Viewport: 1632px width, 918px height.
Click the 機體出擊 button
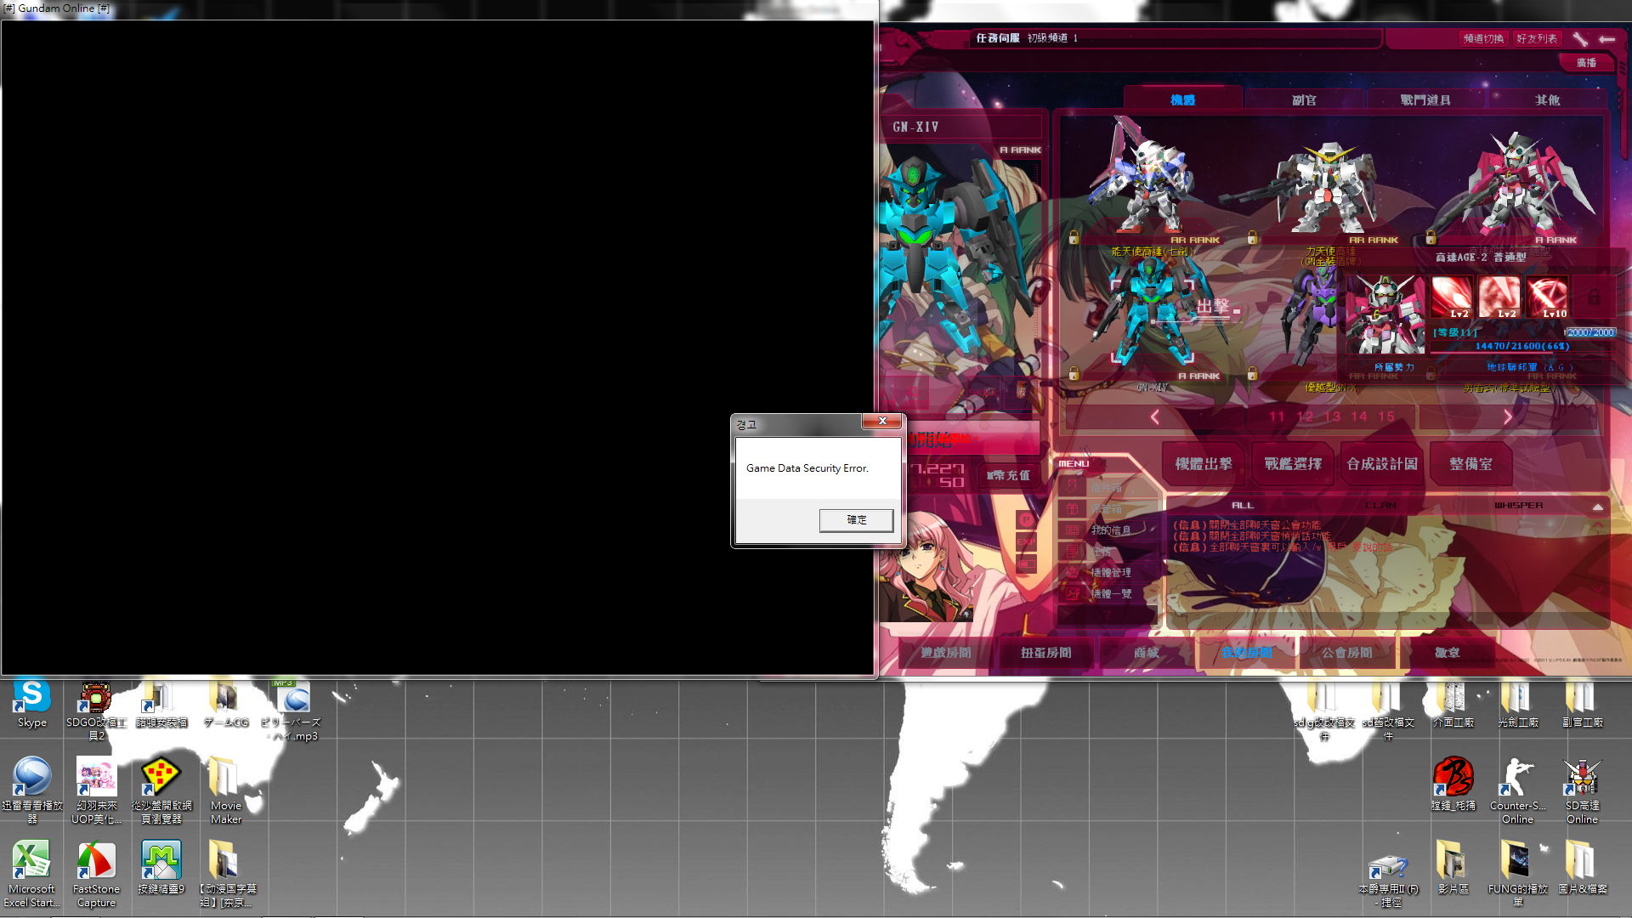[x=1203, y=464]
